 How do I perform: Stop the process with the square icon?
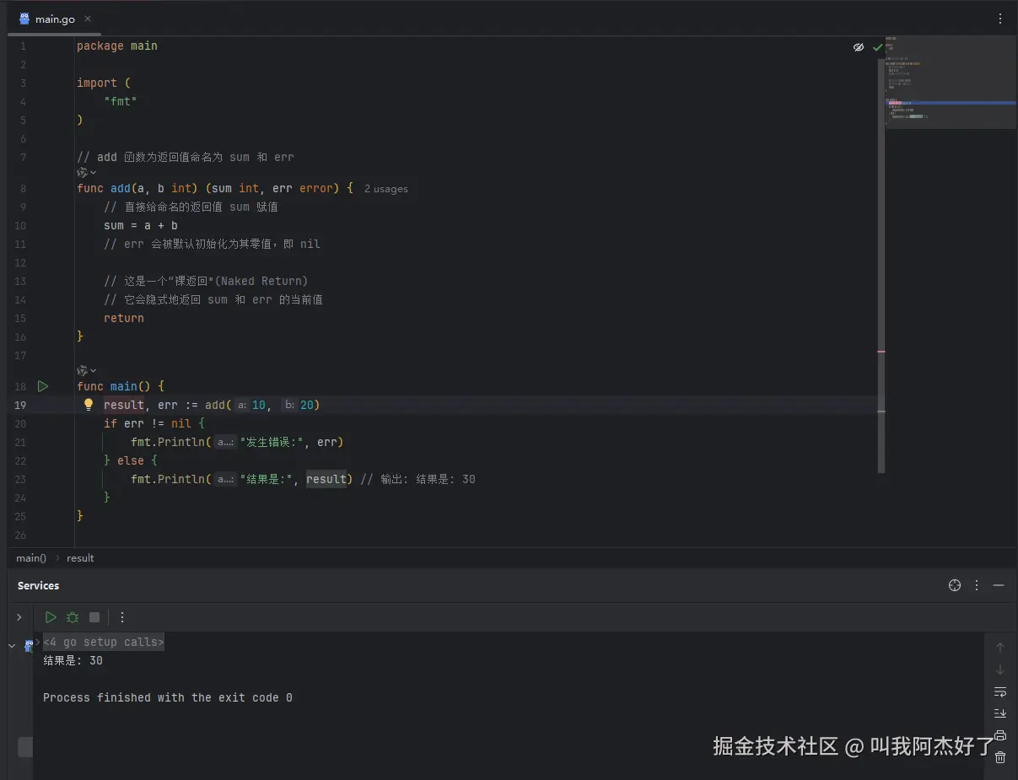[x=94, y=617]
